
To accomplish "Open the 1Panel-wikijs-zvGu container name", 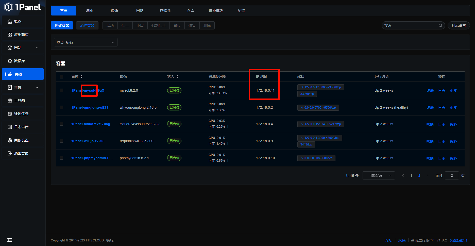I will [x=87, y=141].
